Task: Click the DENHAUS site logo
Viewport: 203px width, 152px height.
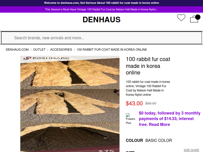Action: coord(101,20)
